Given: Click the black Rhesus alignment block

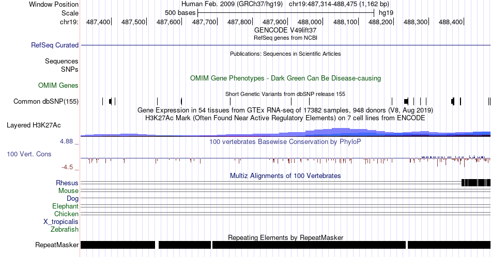Looking at the screenshot, I should point(476,183).
